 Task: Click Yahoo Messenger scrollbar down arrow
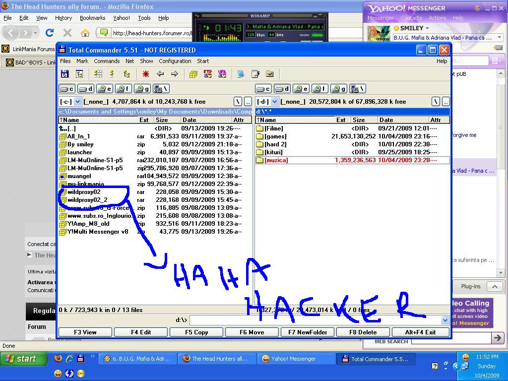pyautogui.click(x=501, y=273)
